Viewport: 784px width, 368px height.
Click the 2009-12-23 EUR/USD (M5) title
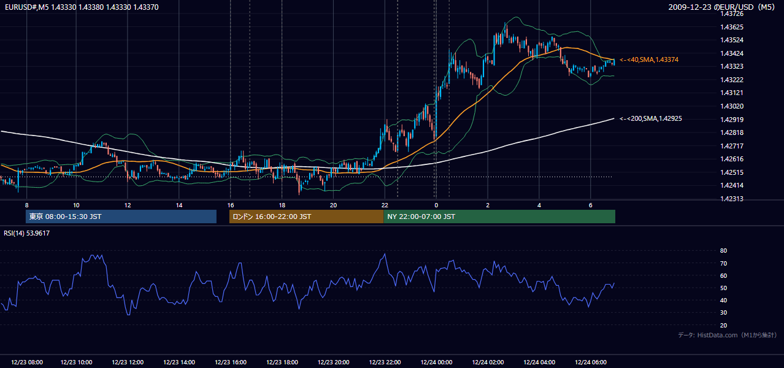pyautogui.click(x=722, y=7)
